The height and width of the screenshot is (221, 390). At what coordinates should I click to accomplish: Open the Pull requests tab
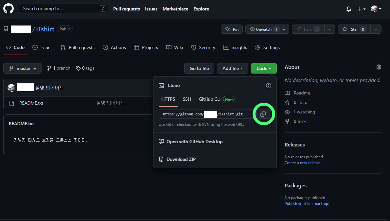pos(78,47)
